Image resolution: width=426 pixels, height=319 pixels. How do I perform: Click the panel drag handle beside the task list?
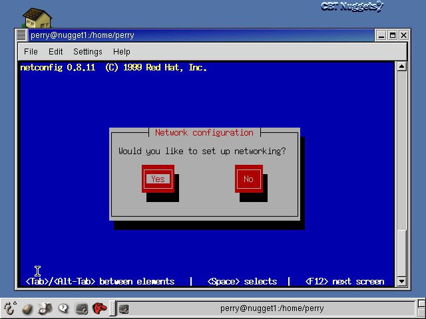(x=112, y=308)
